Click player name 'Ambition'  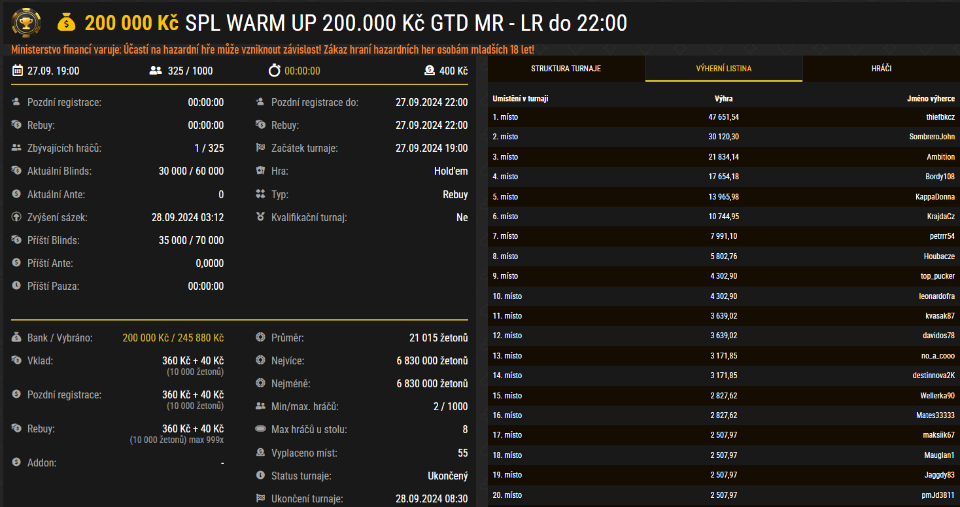tap(940, 157)
